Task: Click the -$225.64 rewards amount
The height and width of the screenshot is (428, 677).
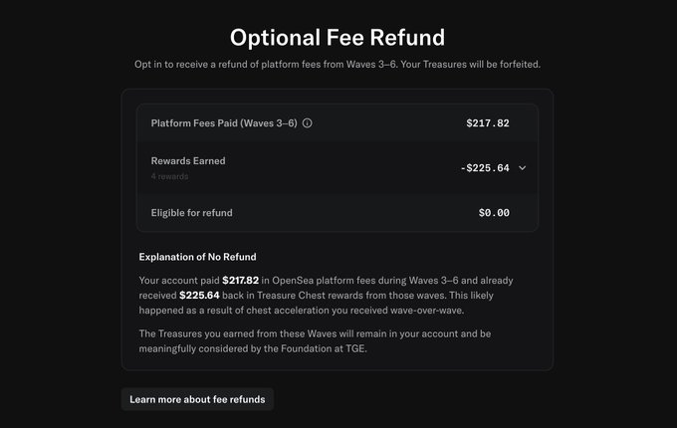Action: pyautogui.click(x=485, y=168)
